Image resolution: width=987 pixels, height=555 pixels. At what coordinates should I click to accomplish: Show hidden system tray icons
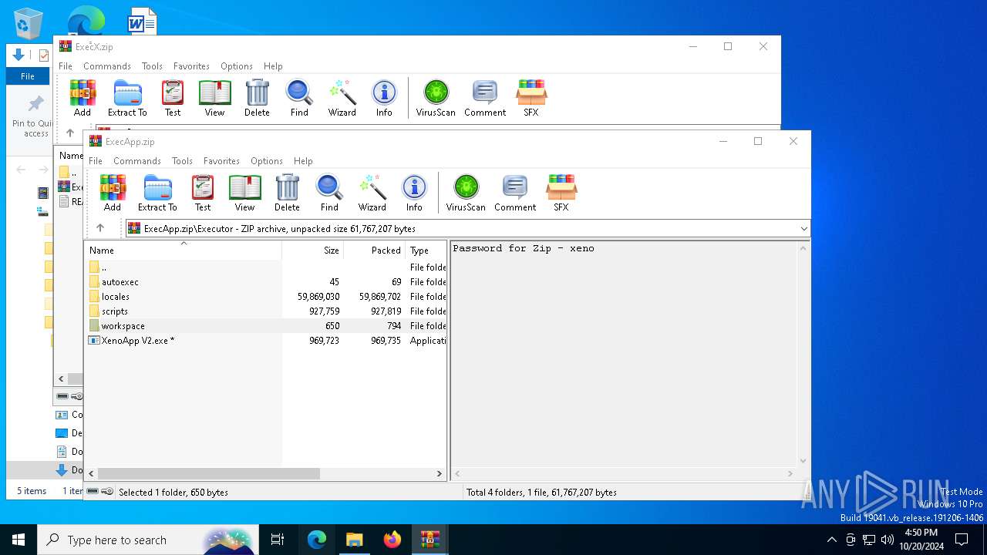point(831,540)
